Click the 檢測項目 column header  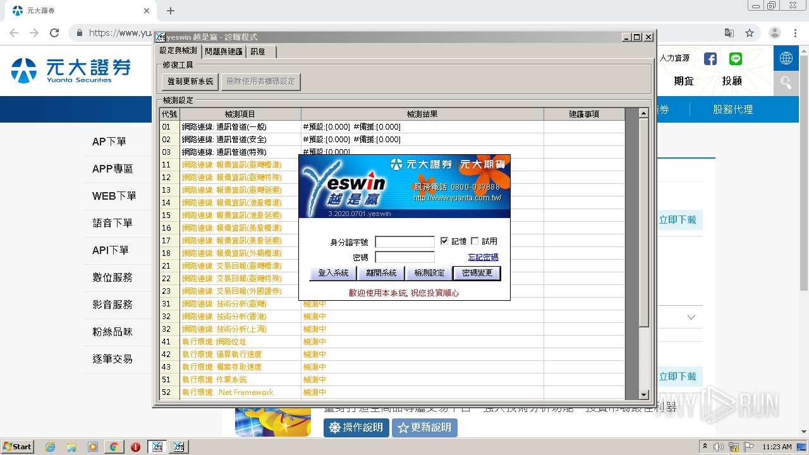tap(240, 114)
